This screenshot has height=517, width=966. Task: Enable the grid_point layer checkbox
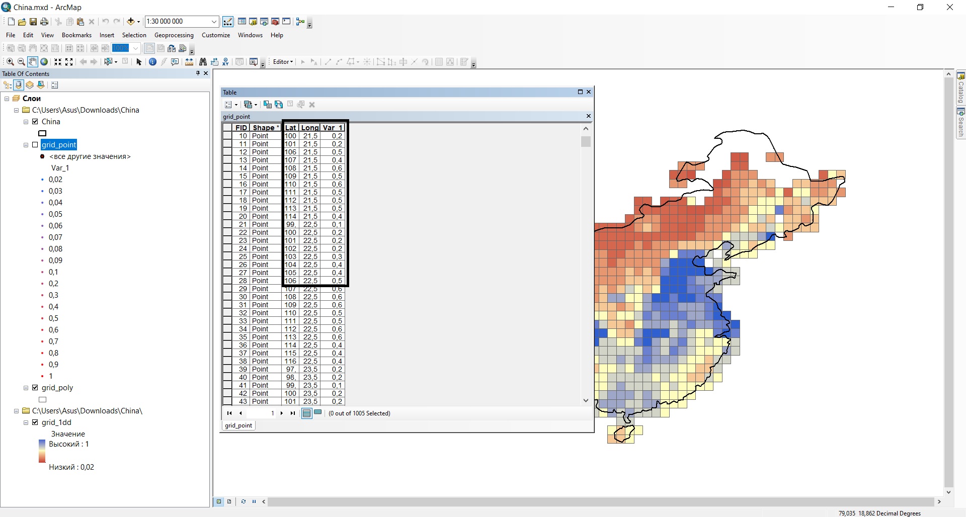[35, 145]
